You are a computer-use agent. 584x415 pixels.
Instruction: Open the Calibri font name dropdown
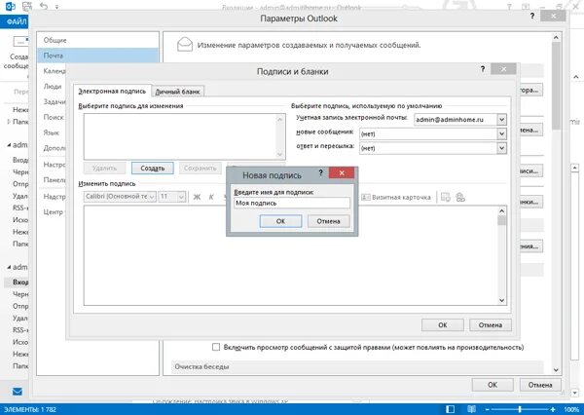point(152,197)
